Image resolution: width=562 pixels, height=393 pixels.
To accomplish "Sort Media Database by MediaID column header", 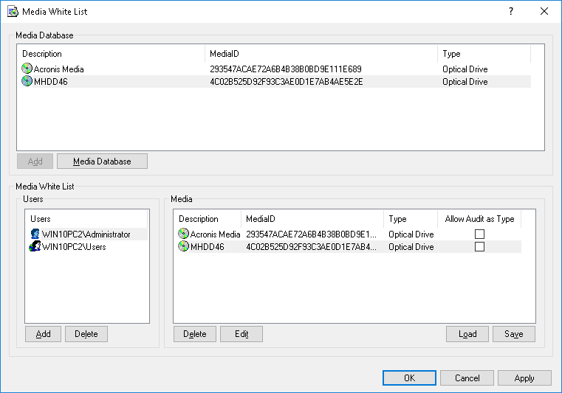I will [x=321, y=54].
